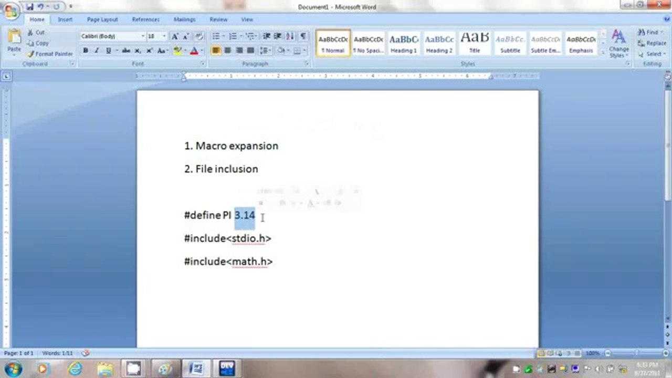Toggle Bold formatting
The height and width of the screenshot is (378, 672).
(85, 51)
